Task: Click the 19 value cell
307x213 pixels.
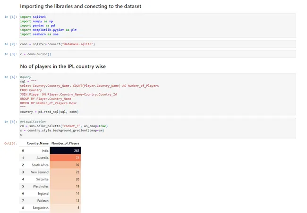Action: pyautogui.click(x=65, y=186)
